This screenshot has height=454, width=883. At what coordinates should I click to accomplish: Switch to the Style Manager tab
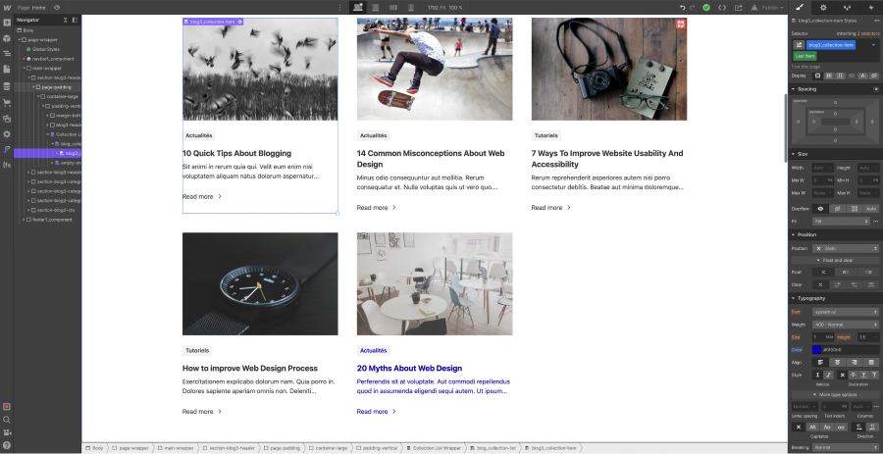pyautogui.click(x=847, y=7)
